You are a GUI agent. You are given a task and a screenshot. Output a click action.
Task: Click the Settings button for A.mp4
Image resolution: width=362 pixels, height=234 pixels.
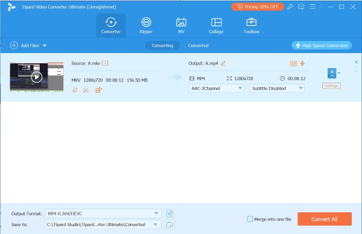pyautogui.click(x=331, y=86)
